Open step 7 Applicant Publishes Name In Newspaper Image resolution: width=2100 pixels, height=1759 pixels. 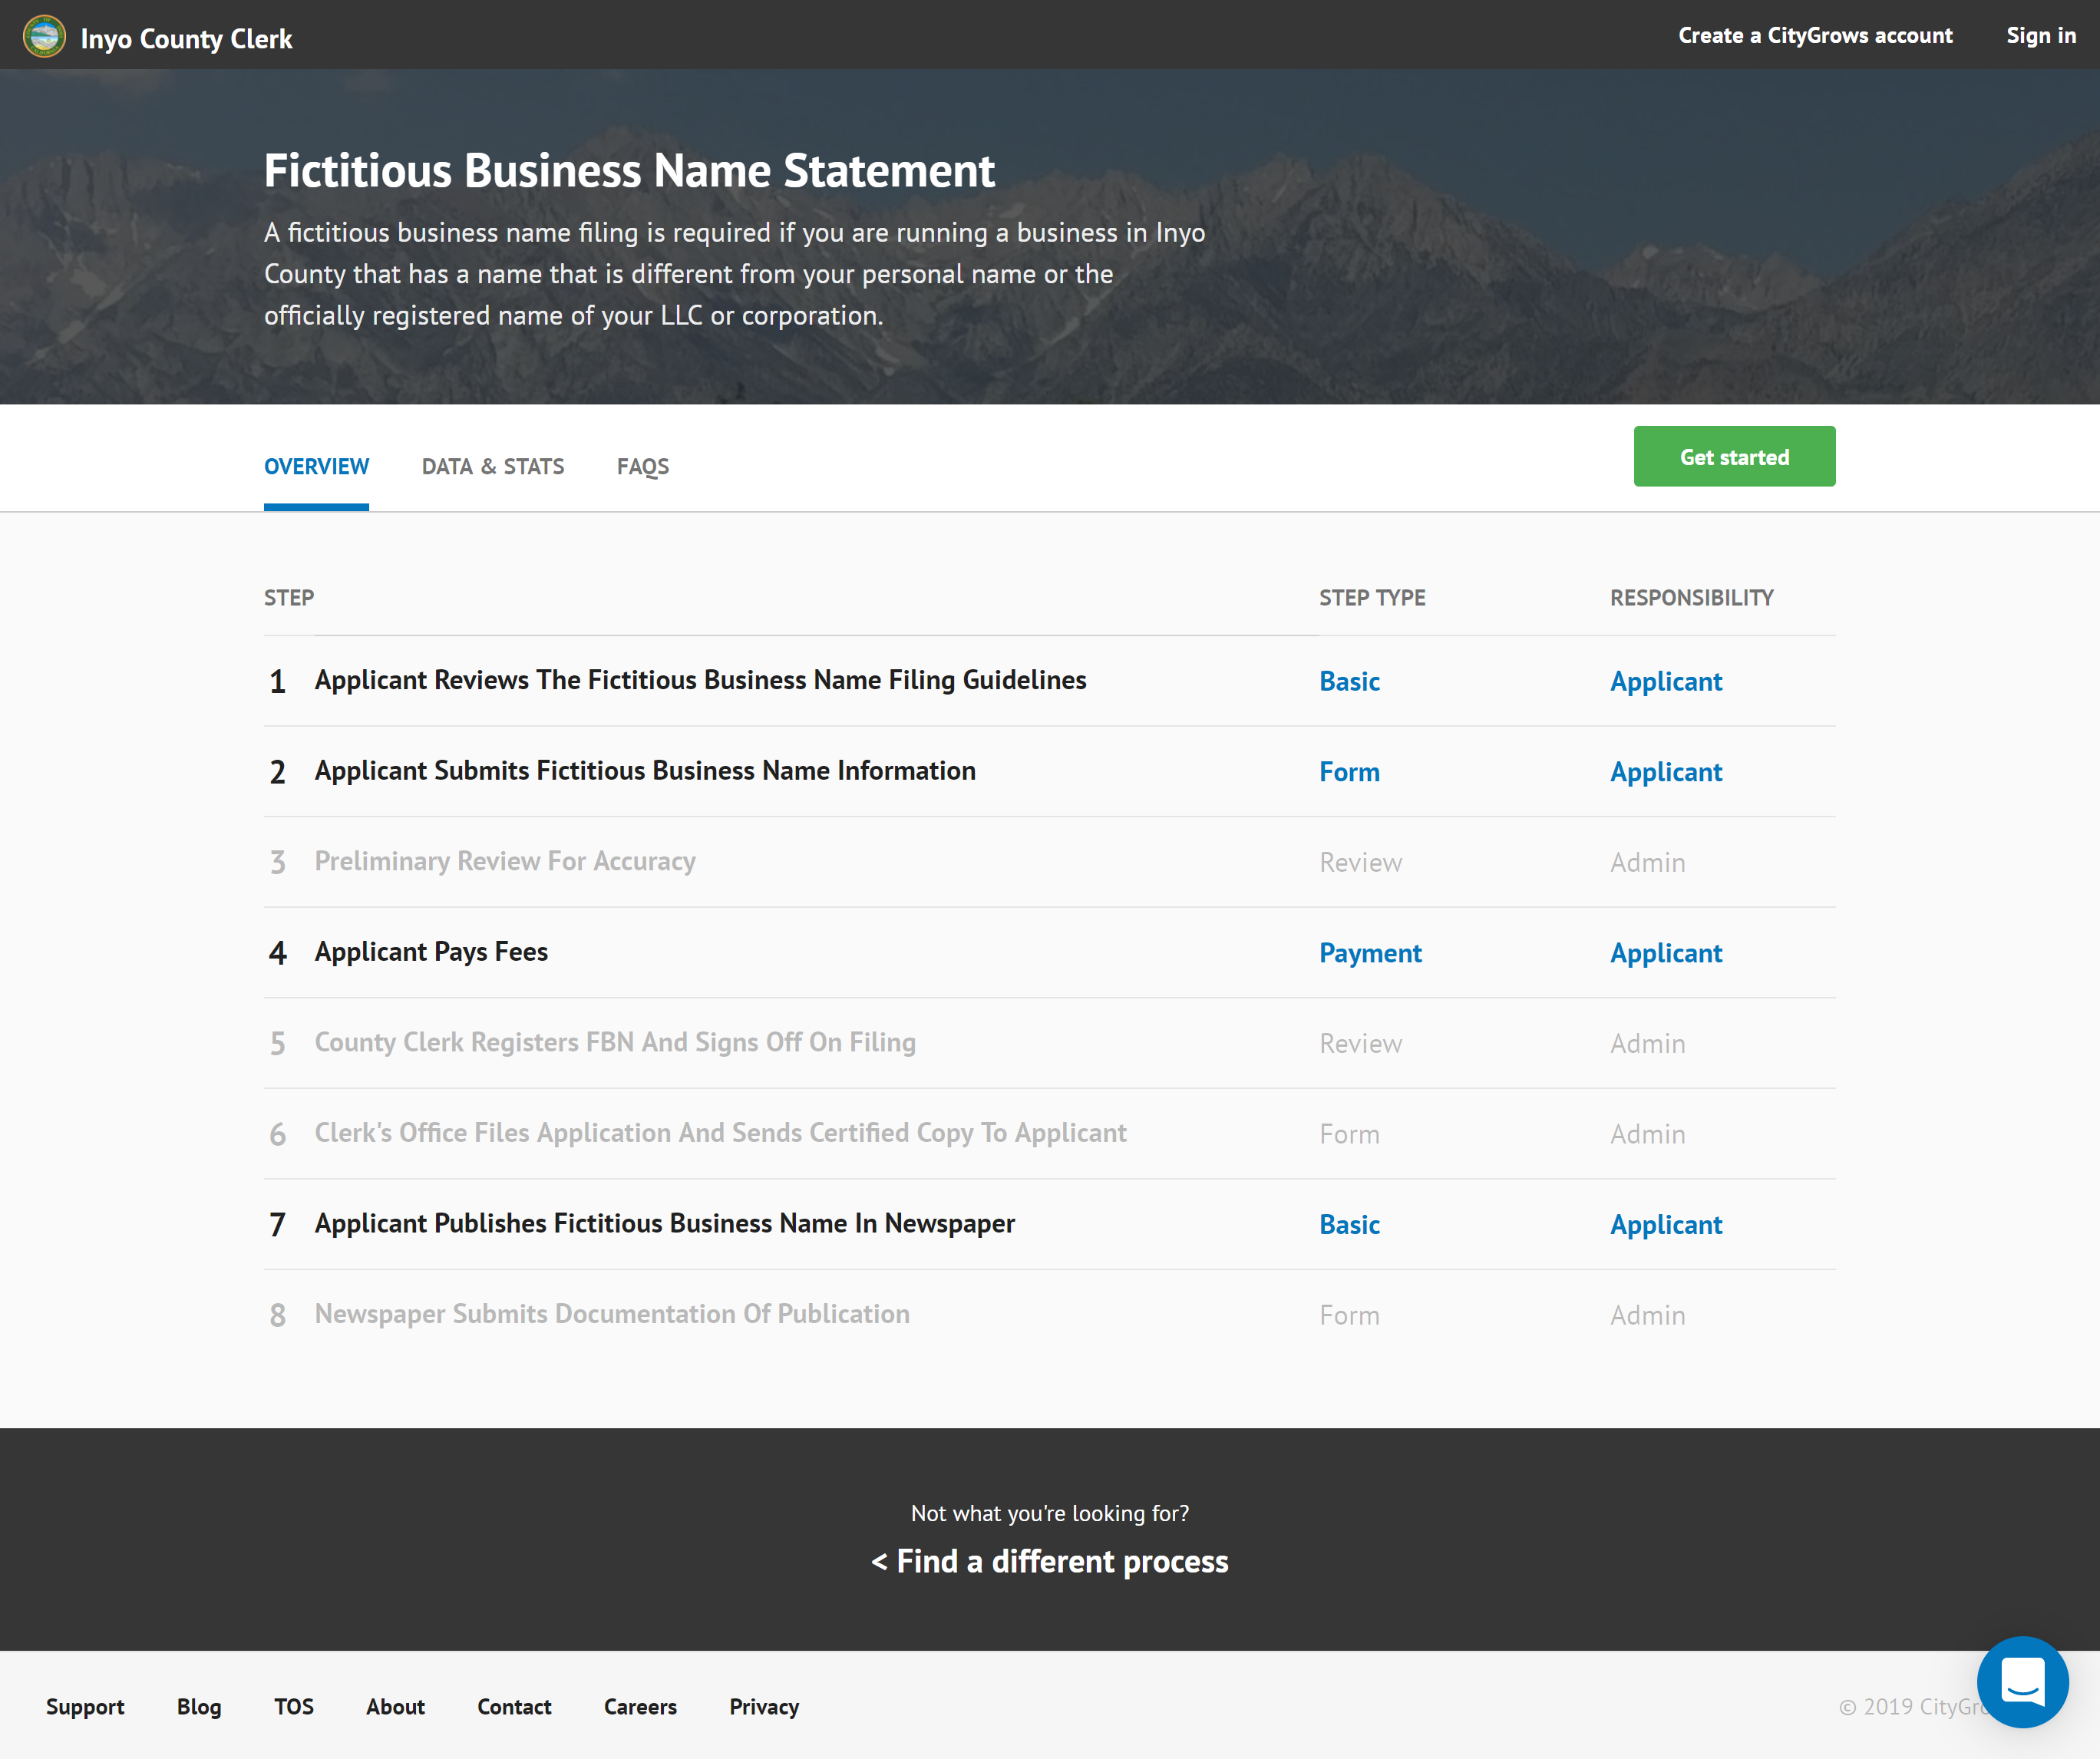[x=665, y=1224]
